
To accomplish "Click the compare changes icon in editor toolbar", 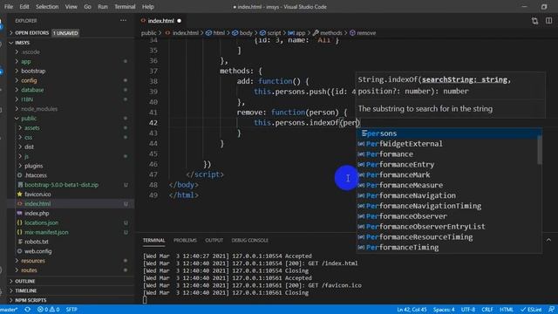I will coord(534,21).
